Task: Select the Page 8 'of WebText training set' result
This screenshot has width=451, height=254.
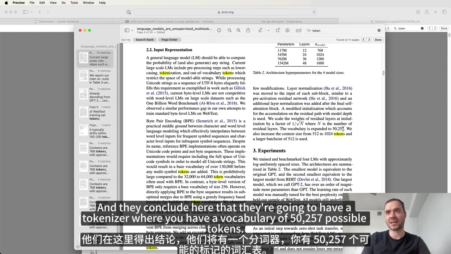Action: 95,113
